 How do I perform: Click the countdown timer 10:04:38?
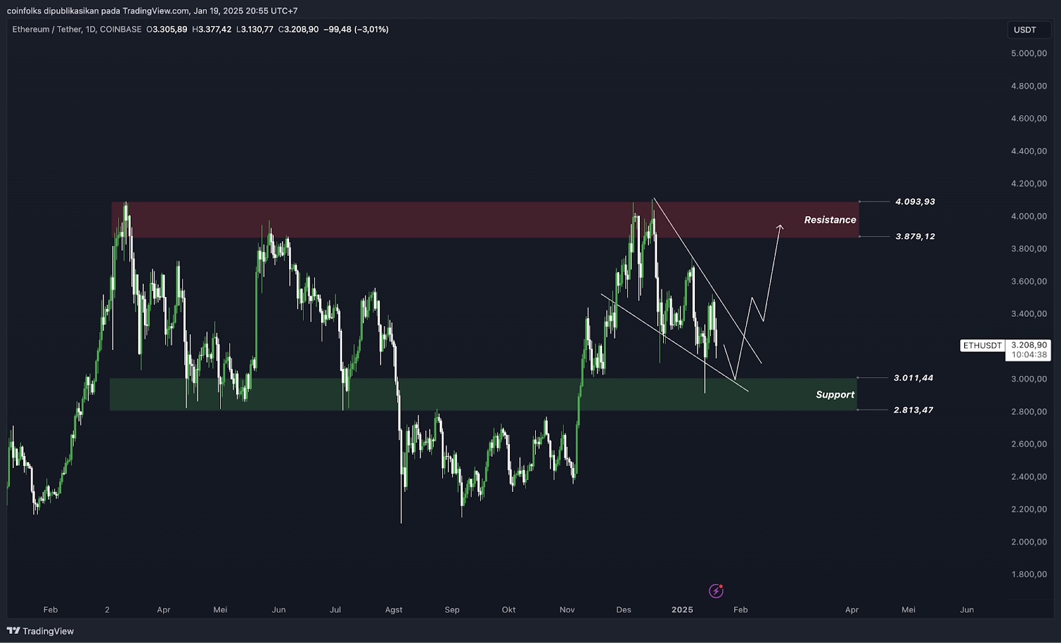[1029, 355]
